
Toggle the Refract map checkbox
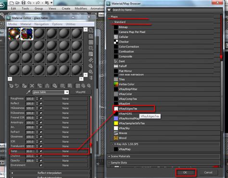pos(41,132)
